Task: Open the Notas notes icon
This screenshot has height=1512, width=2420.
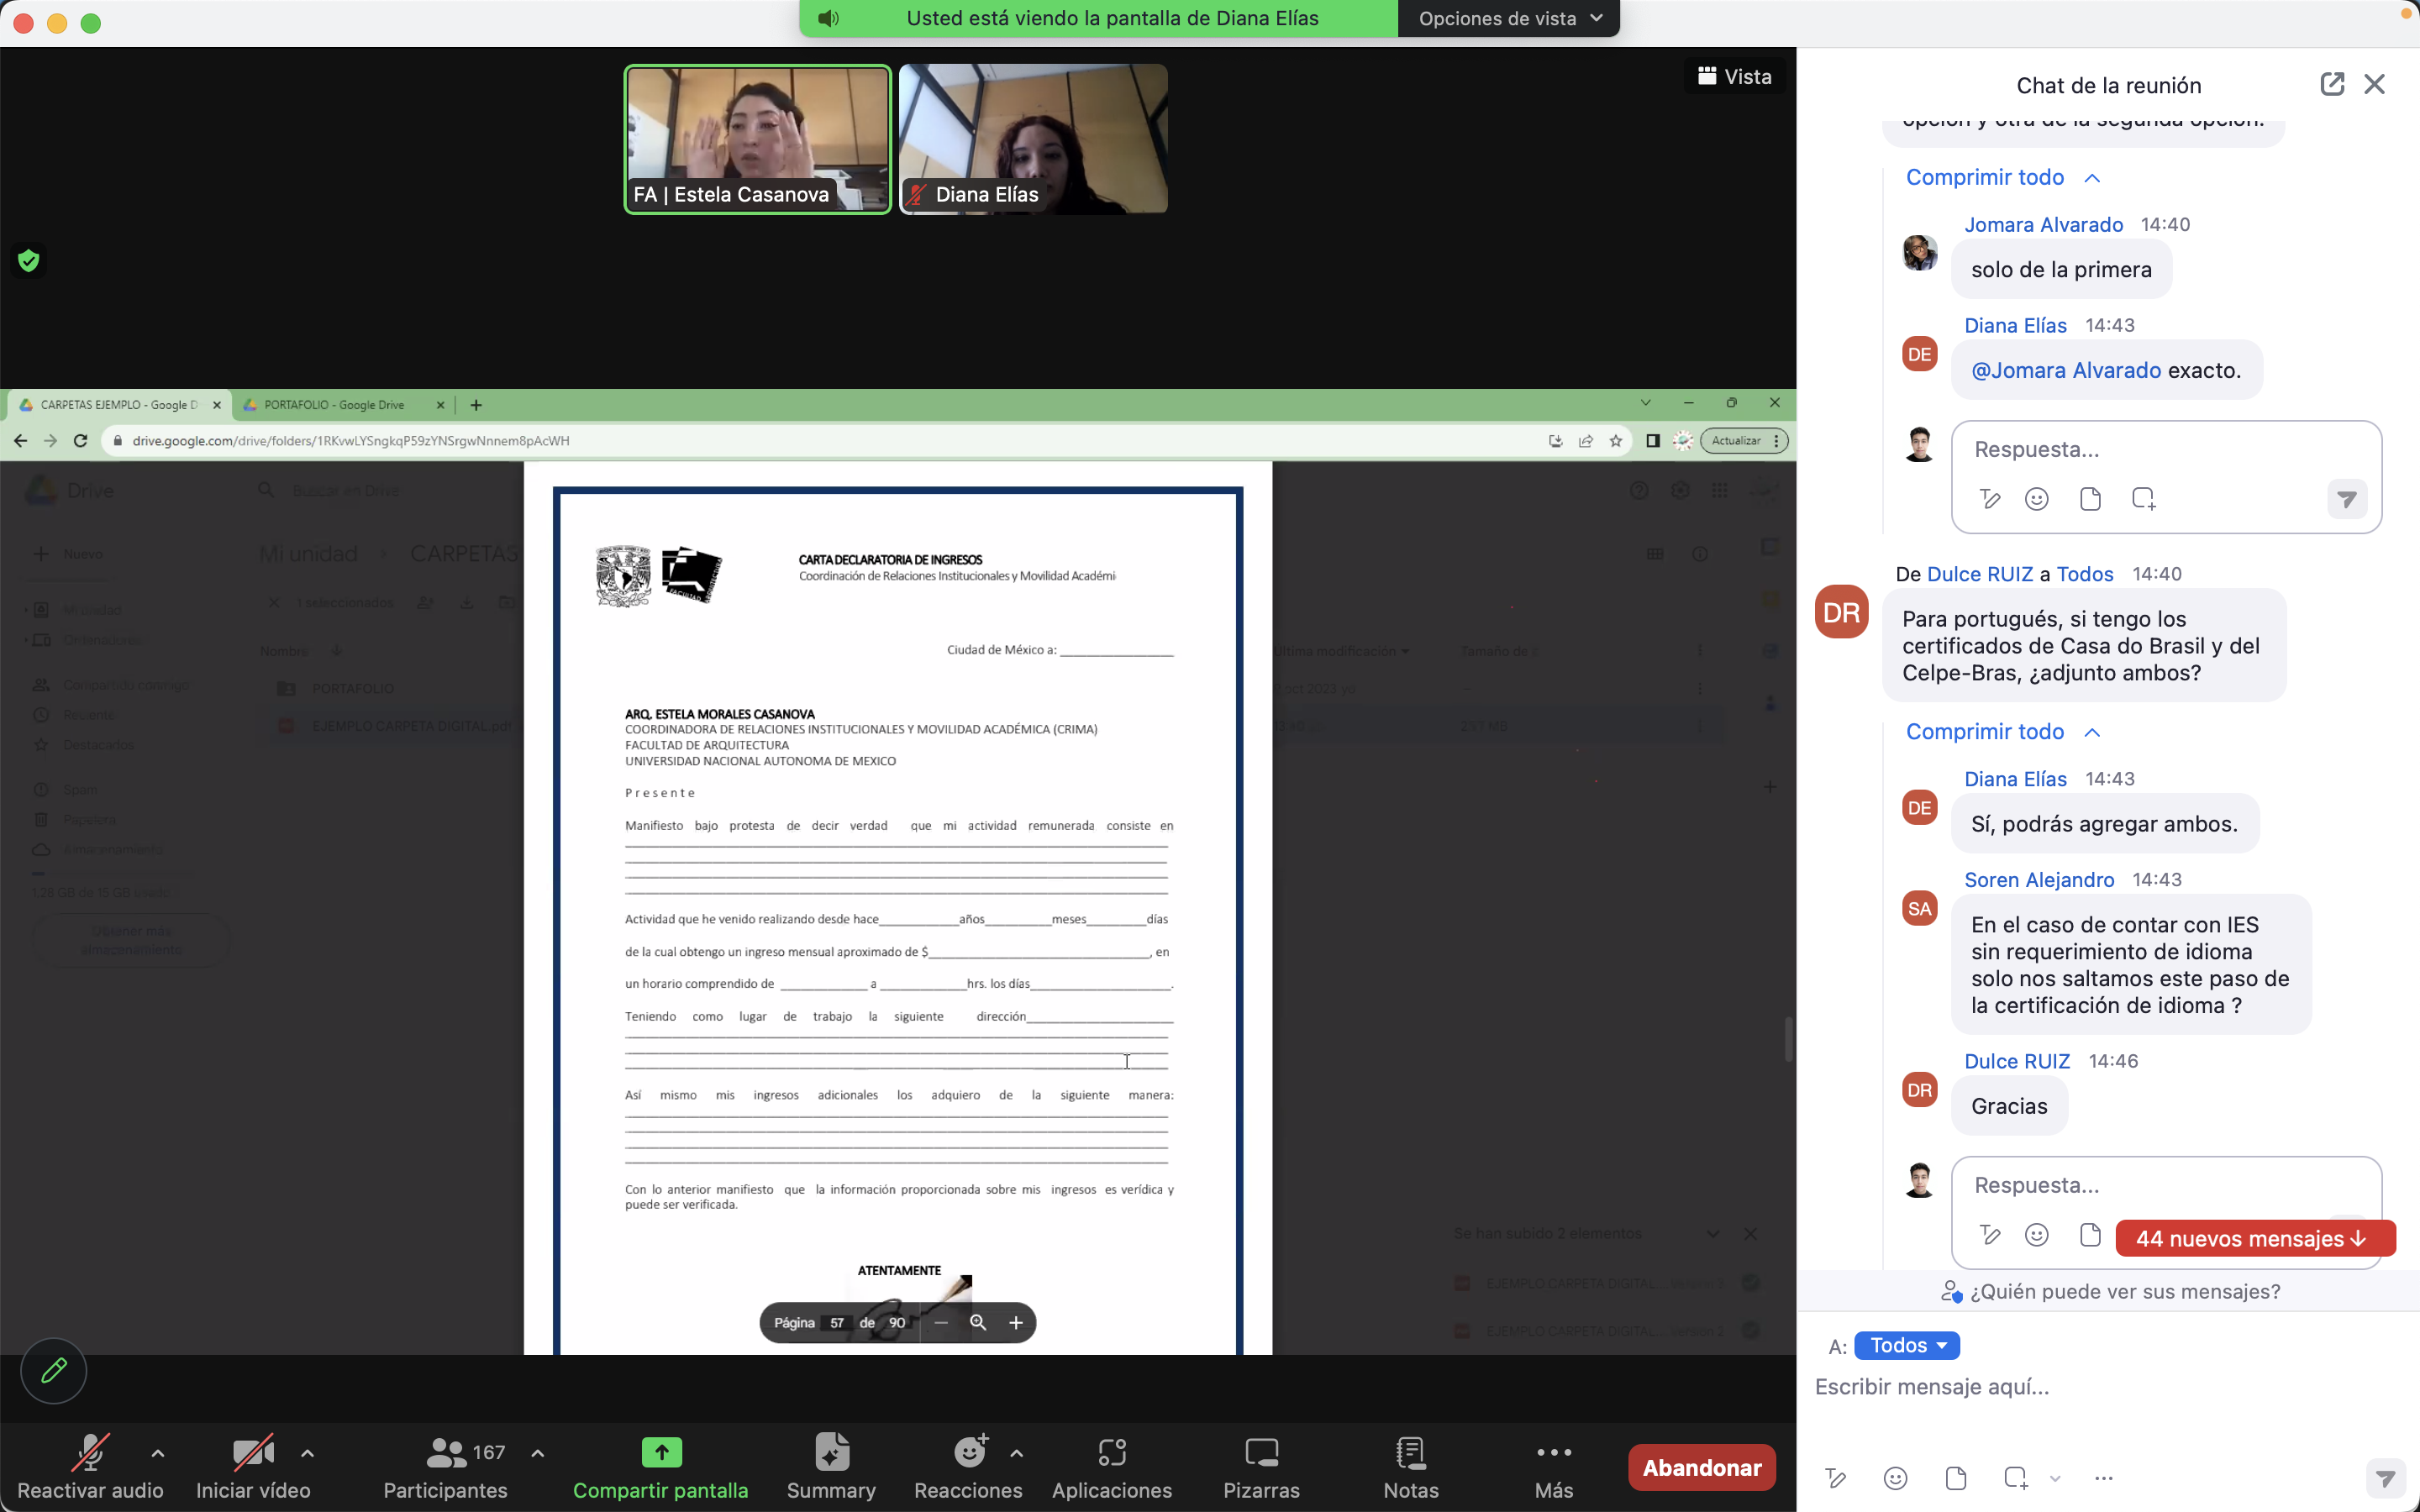Action: [x=1410, y=1453]
